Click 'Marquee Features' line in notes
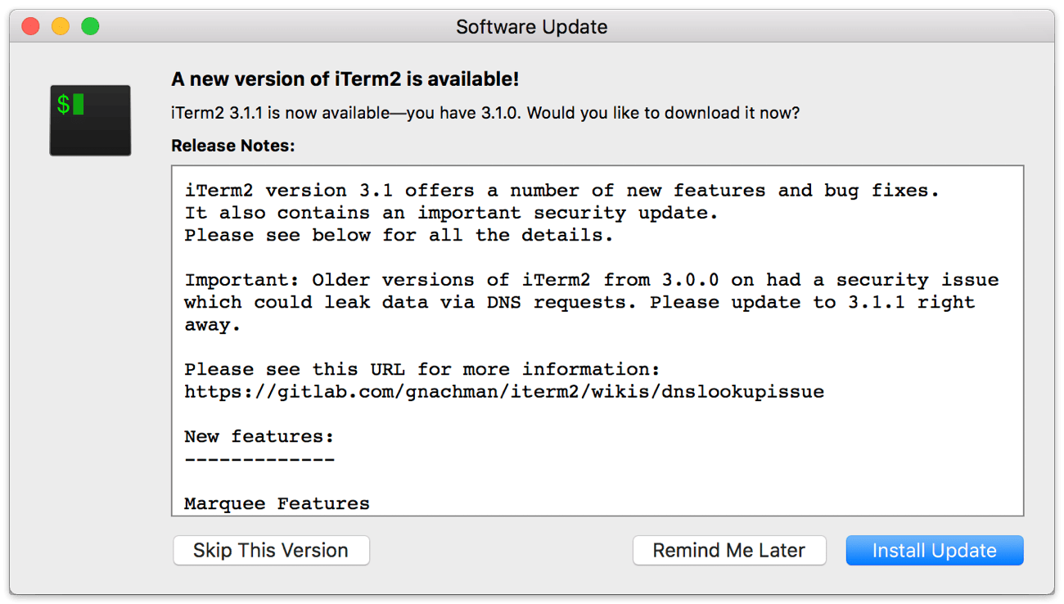This screenshot has width=1064, height=604. point(277,503)
